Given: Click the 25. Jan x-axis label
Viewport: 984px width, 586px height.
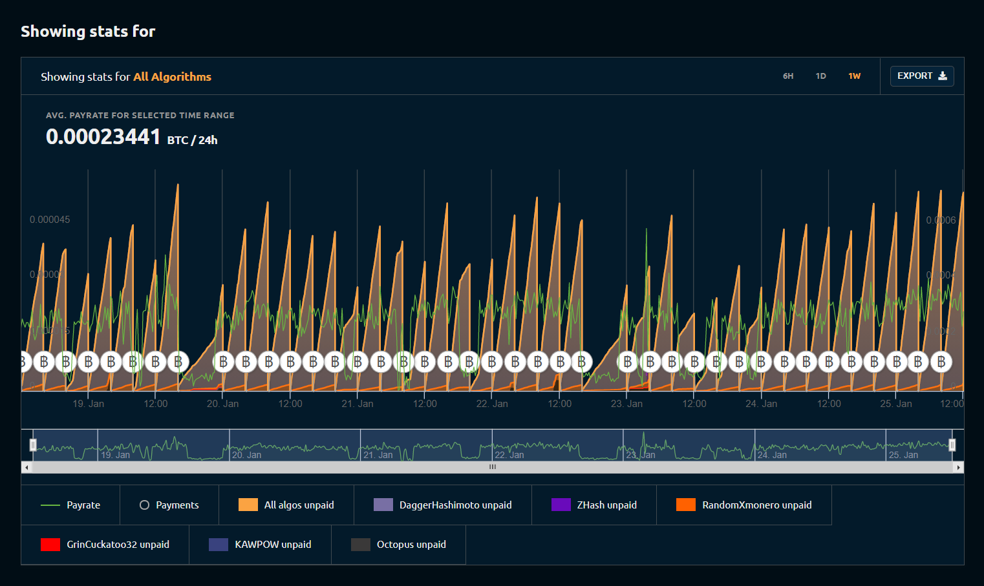Looking at the screenshot, I should pyautogui.click(x=896, y=404).
